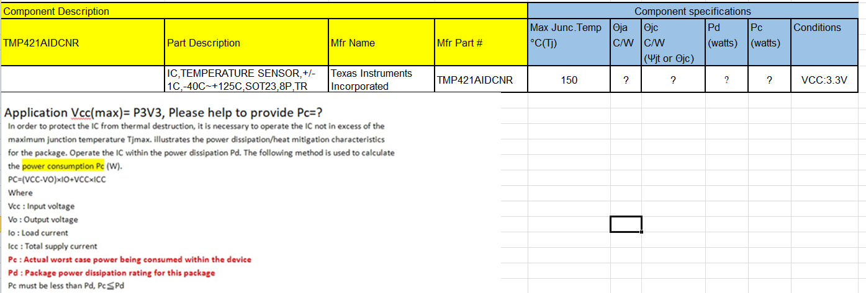Select the Pc (watts) header cell
This screenshot has width=866, height=293.
tap(769, 42)
